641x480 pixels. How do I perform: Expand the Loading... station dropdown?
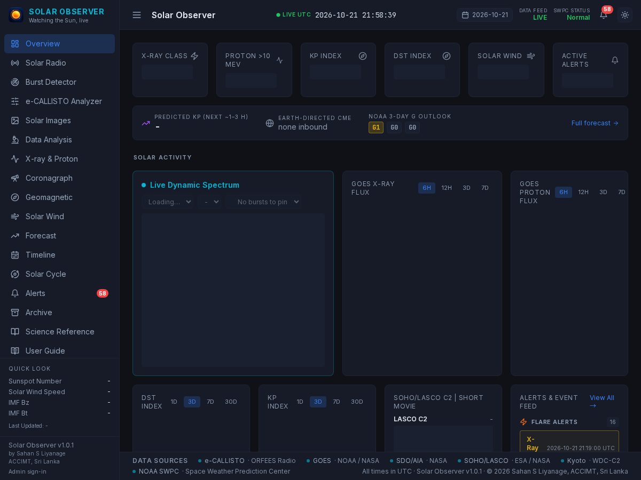[168, 202]
